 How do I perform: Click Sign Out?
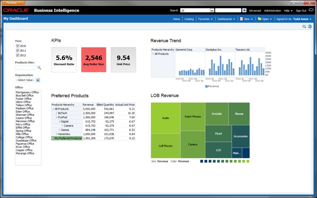tap(301, 10)
